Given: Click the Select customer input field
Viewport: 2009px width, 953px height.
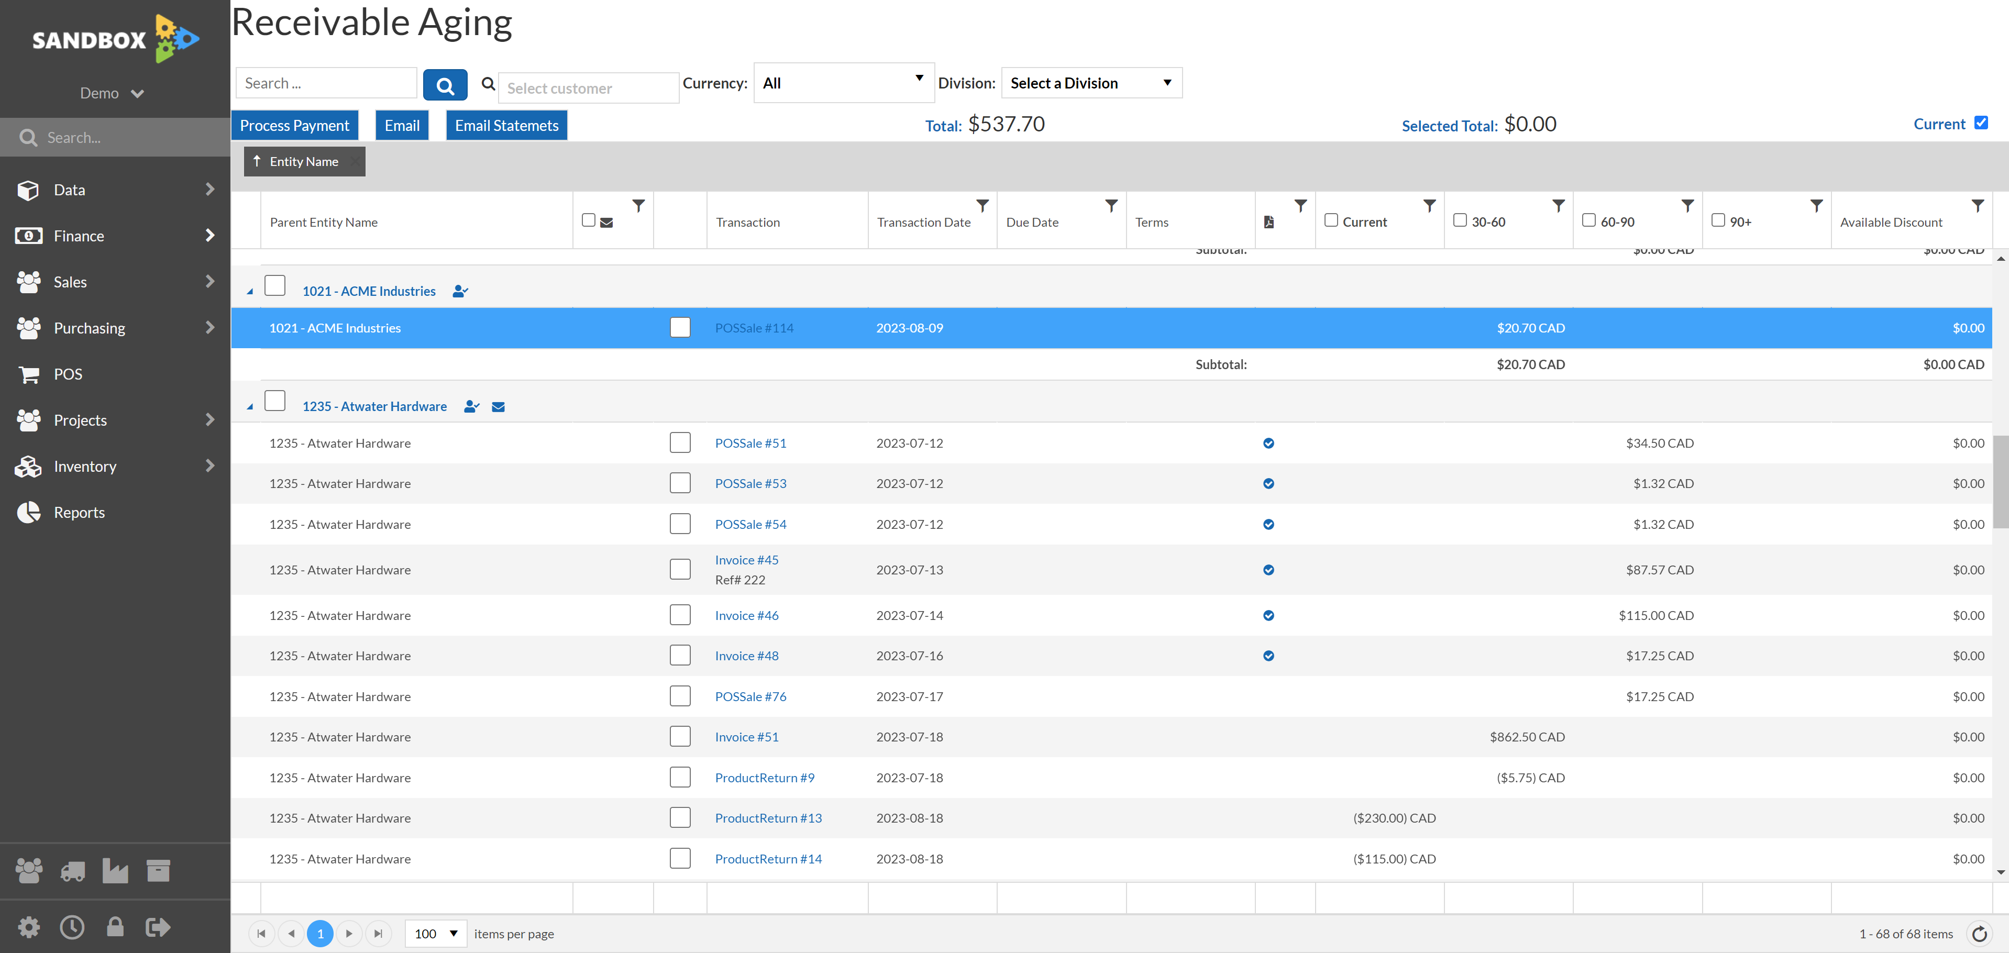Looking at the screenshot, I should 588,88.
